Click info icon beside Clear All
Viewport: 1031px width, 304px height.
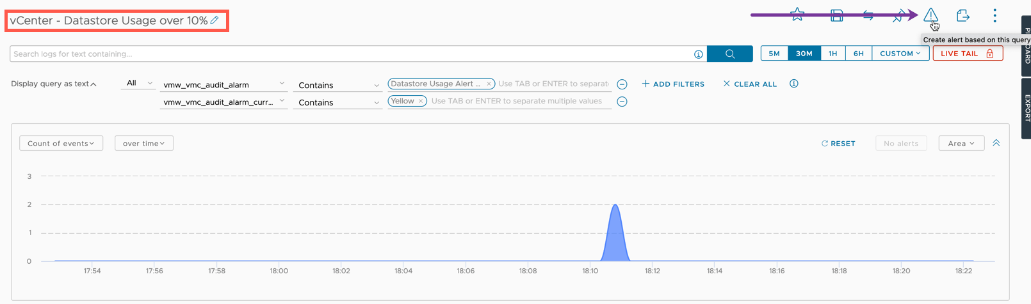793,84
